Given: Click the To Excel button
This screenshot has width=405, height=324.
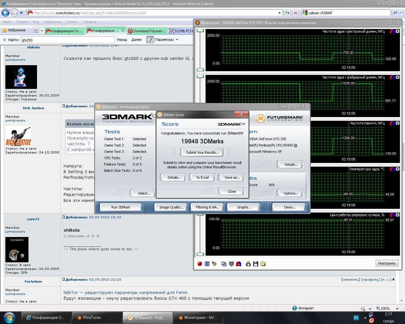Looking at the screenshot, I should (x=202, y=178).
